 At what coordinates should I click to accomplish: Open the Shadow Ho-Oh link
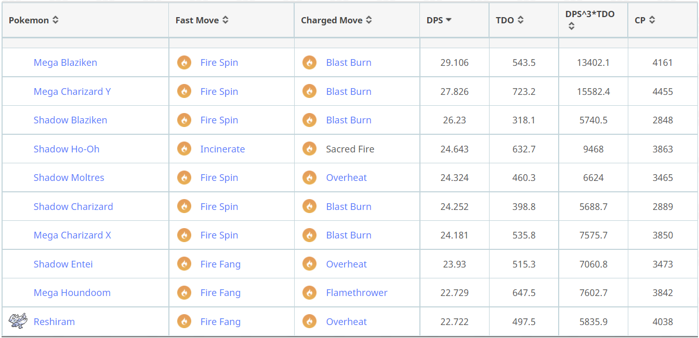tap(67, 149)
